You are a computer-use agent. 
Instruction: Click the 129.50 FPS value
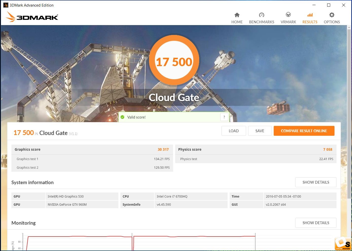[162, 168]
